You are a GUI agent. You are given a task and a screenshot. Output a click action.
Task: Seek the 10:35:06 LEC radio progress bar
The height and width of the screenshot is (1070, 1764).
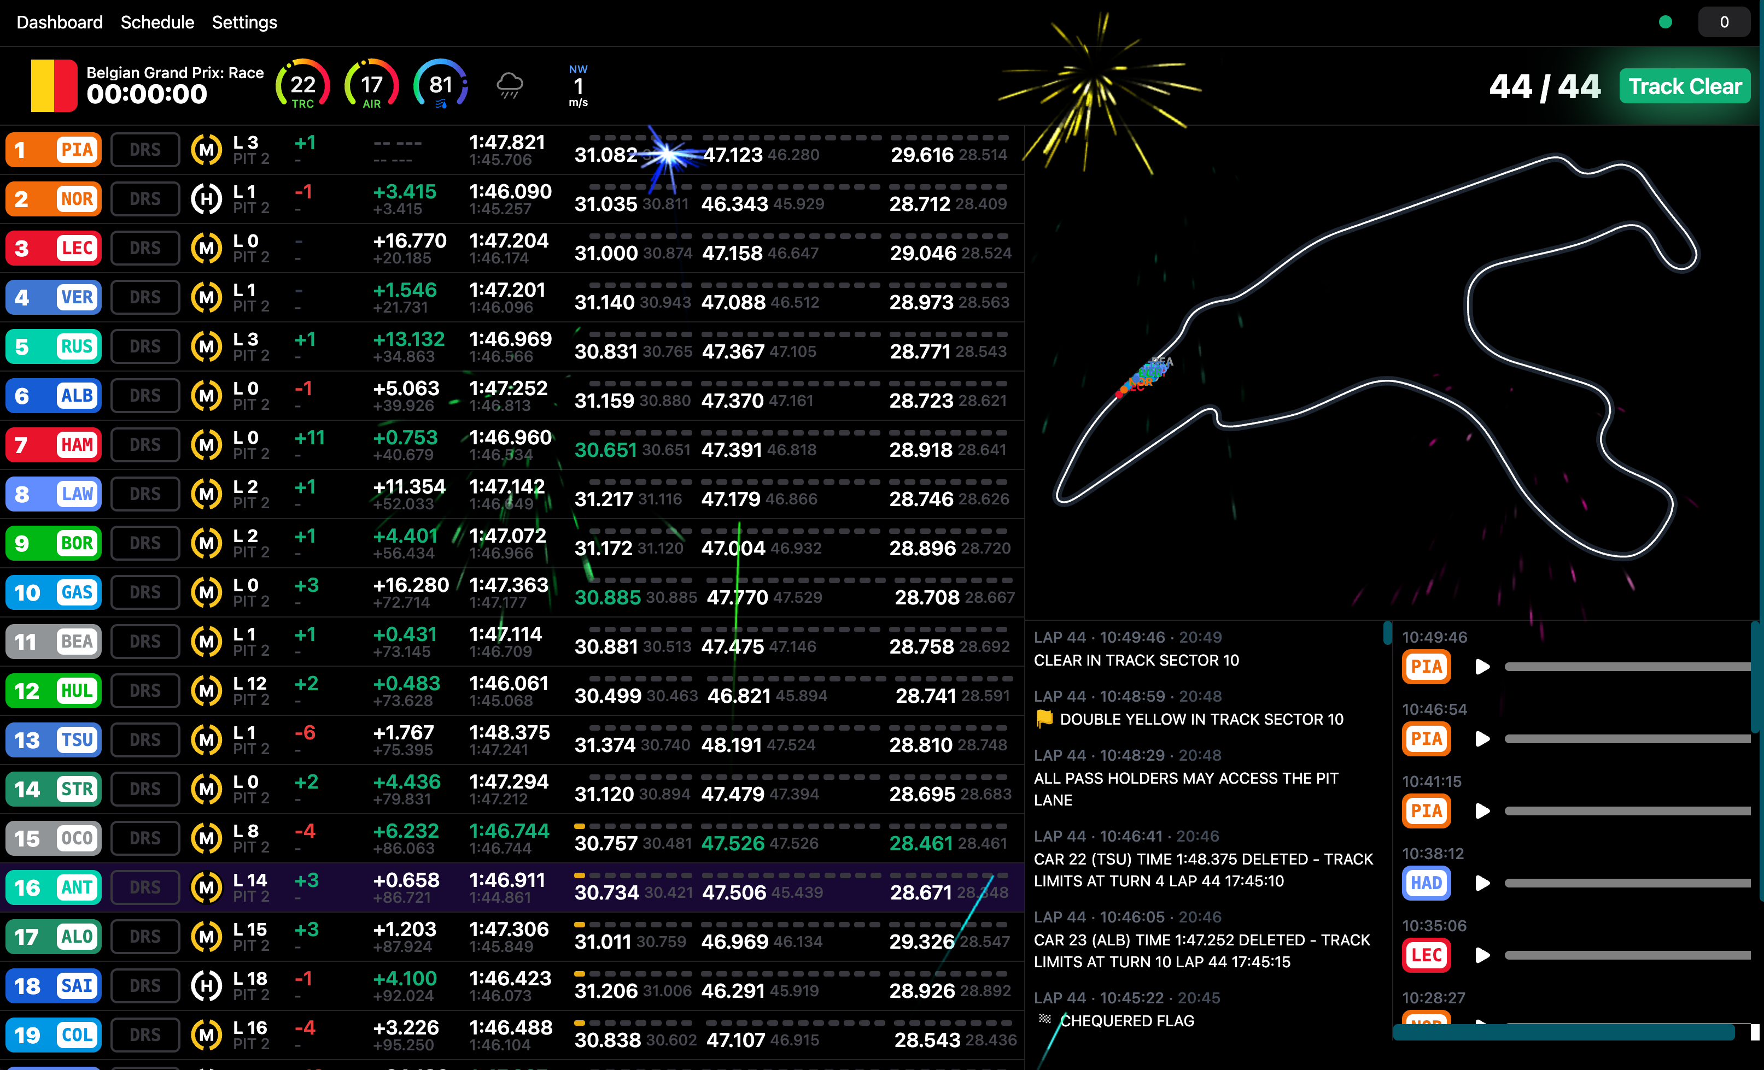pyautogui.click(x=1627, y=956)
